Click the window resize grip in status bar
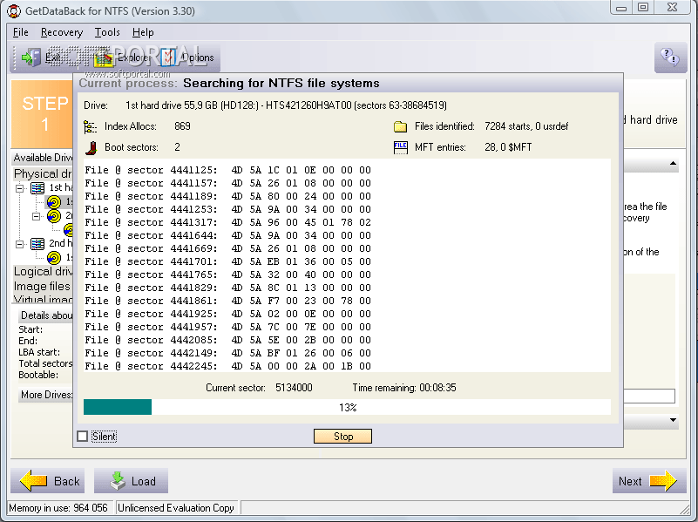Image resolution: width=698 pixels, height=522 pixels. click(x=685, y=508)
